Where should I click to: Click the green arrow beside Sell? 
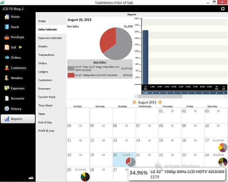[21, 47]
